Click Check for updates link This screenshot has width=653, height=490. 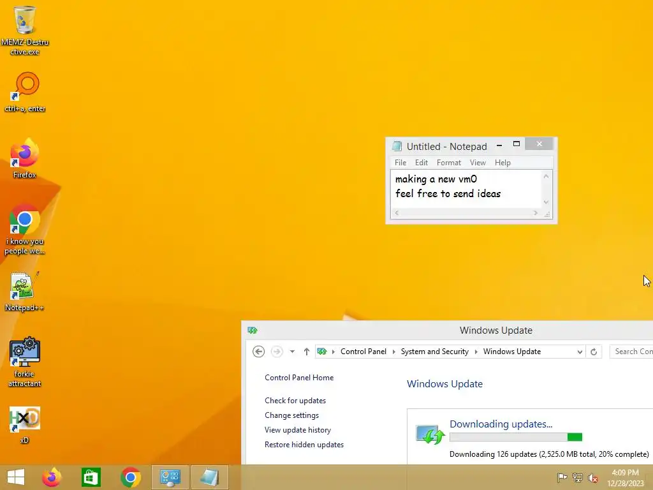click(x=295, y=401)
